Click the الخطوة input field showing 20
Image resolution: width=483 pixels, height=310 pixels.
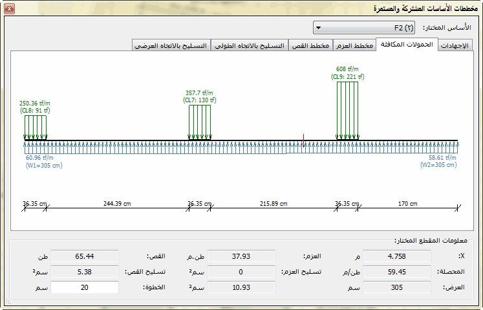pos(85,287)
